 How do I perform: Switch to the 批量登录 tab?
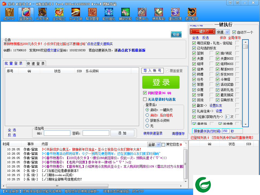(x=14, y=63)
